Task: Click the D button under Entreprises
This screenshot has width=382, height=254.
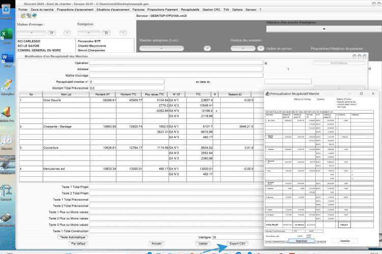Action: [x=106, y=33]
